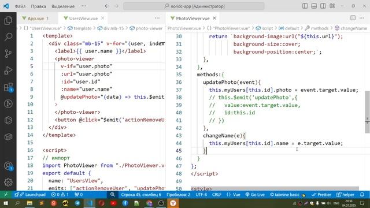Viewport: 370px width, 208px height.
Task: Open the Выделение menu
Action: [x=63, y=6]
